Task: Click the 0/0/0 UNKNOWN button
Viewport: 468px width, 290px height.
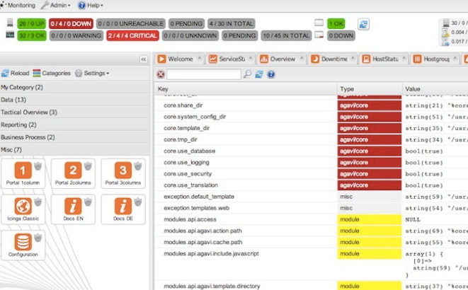Action: (190, 36)
